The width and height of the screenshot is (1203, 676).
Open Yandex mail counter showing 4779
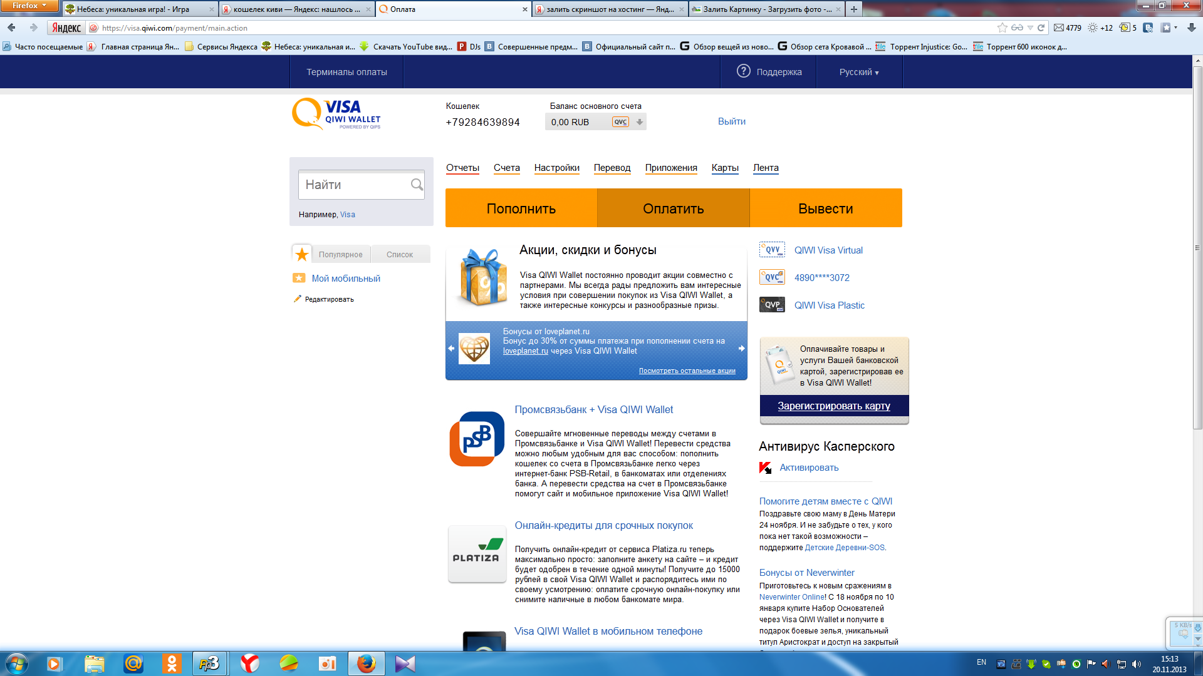coord(1068,28)
